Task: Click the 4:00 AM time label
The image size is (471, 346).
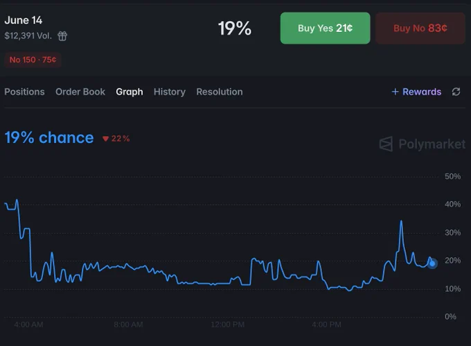Action: coord(28,325)
